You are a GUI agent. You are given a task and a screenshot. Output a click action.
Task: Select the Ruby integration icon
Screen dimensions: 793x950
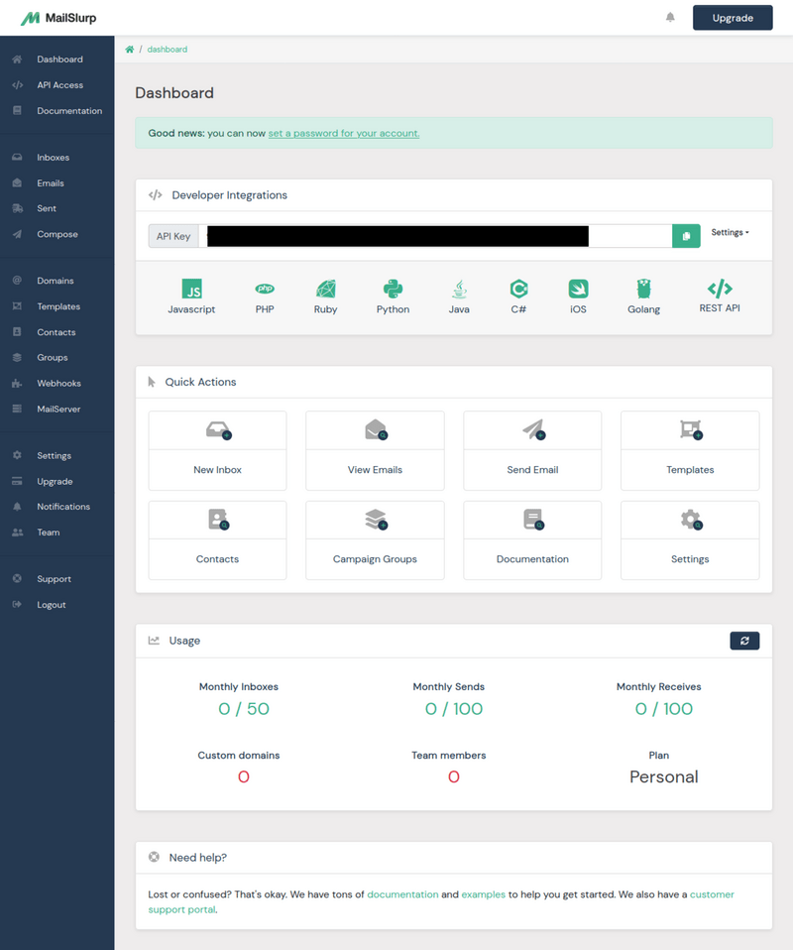click(x=325, y=290)
